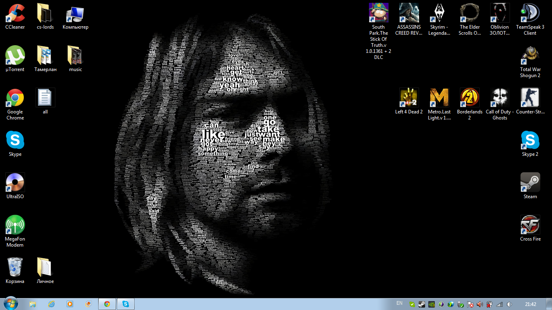The height and width of the screenshot is (310, 552).
Task: Open the Компьютер desktop icon
Action: (76, 17)
